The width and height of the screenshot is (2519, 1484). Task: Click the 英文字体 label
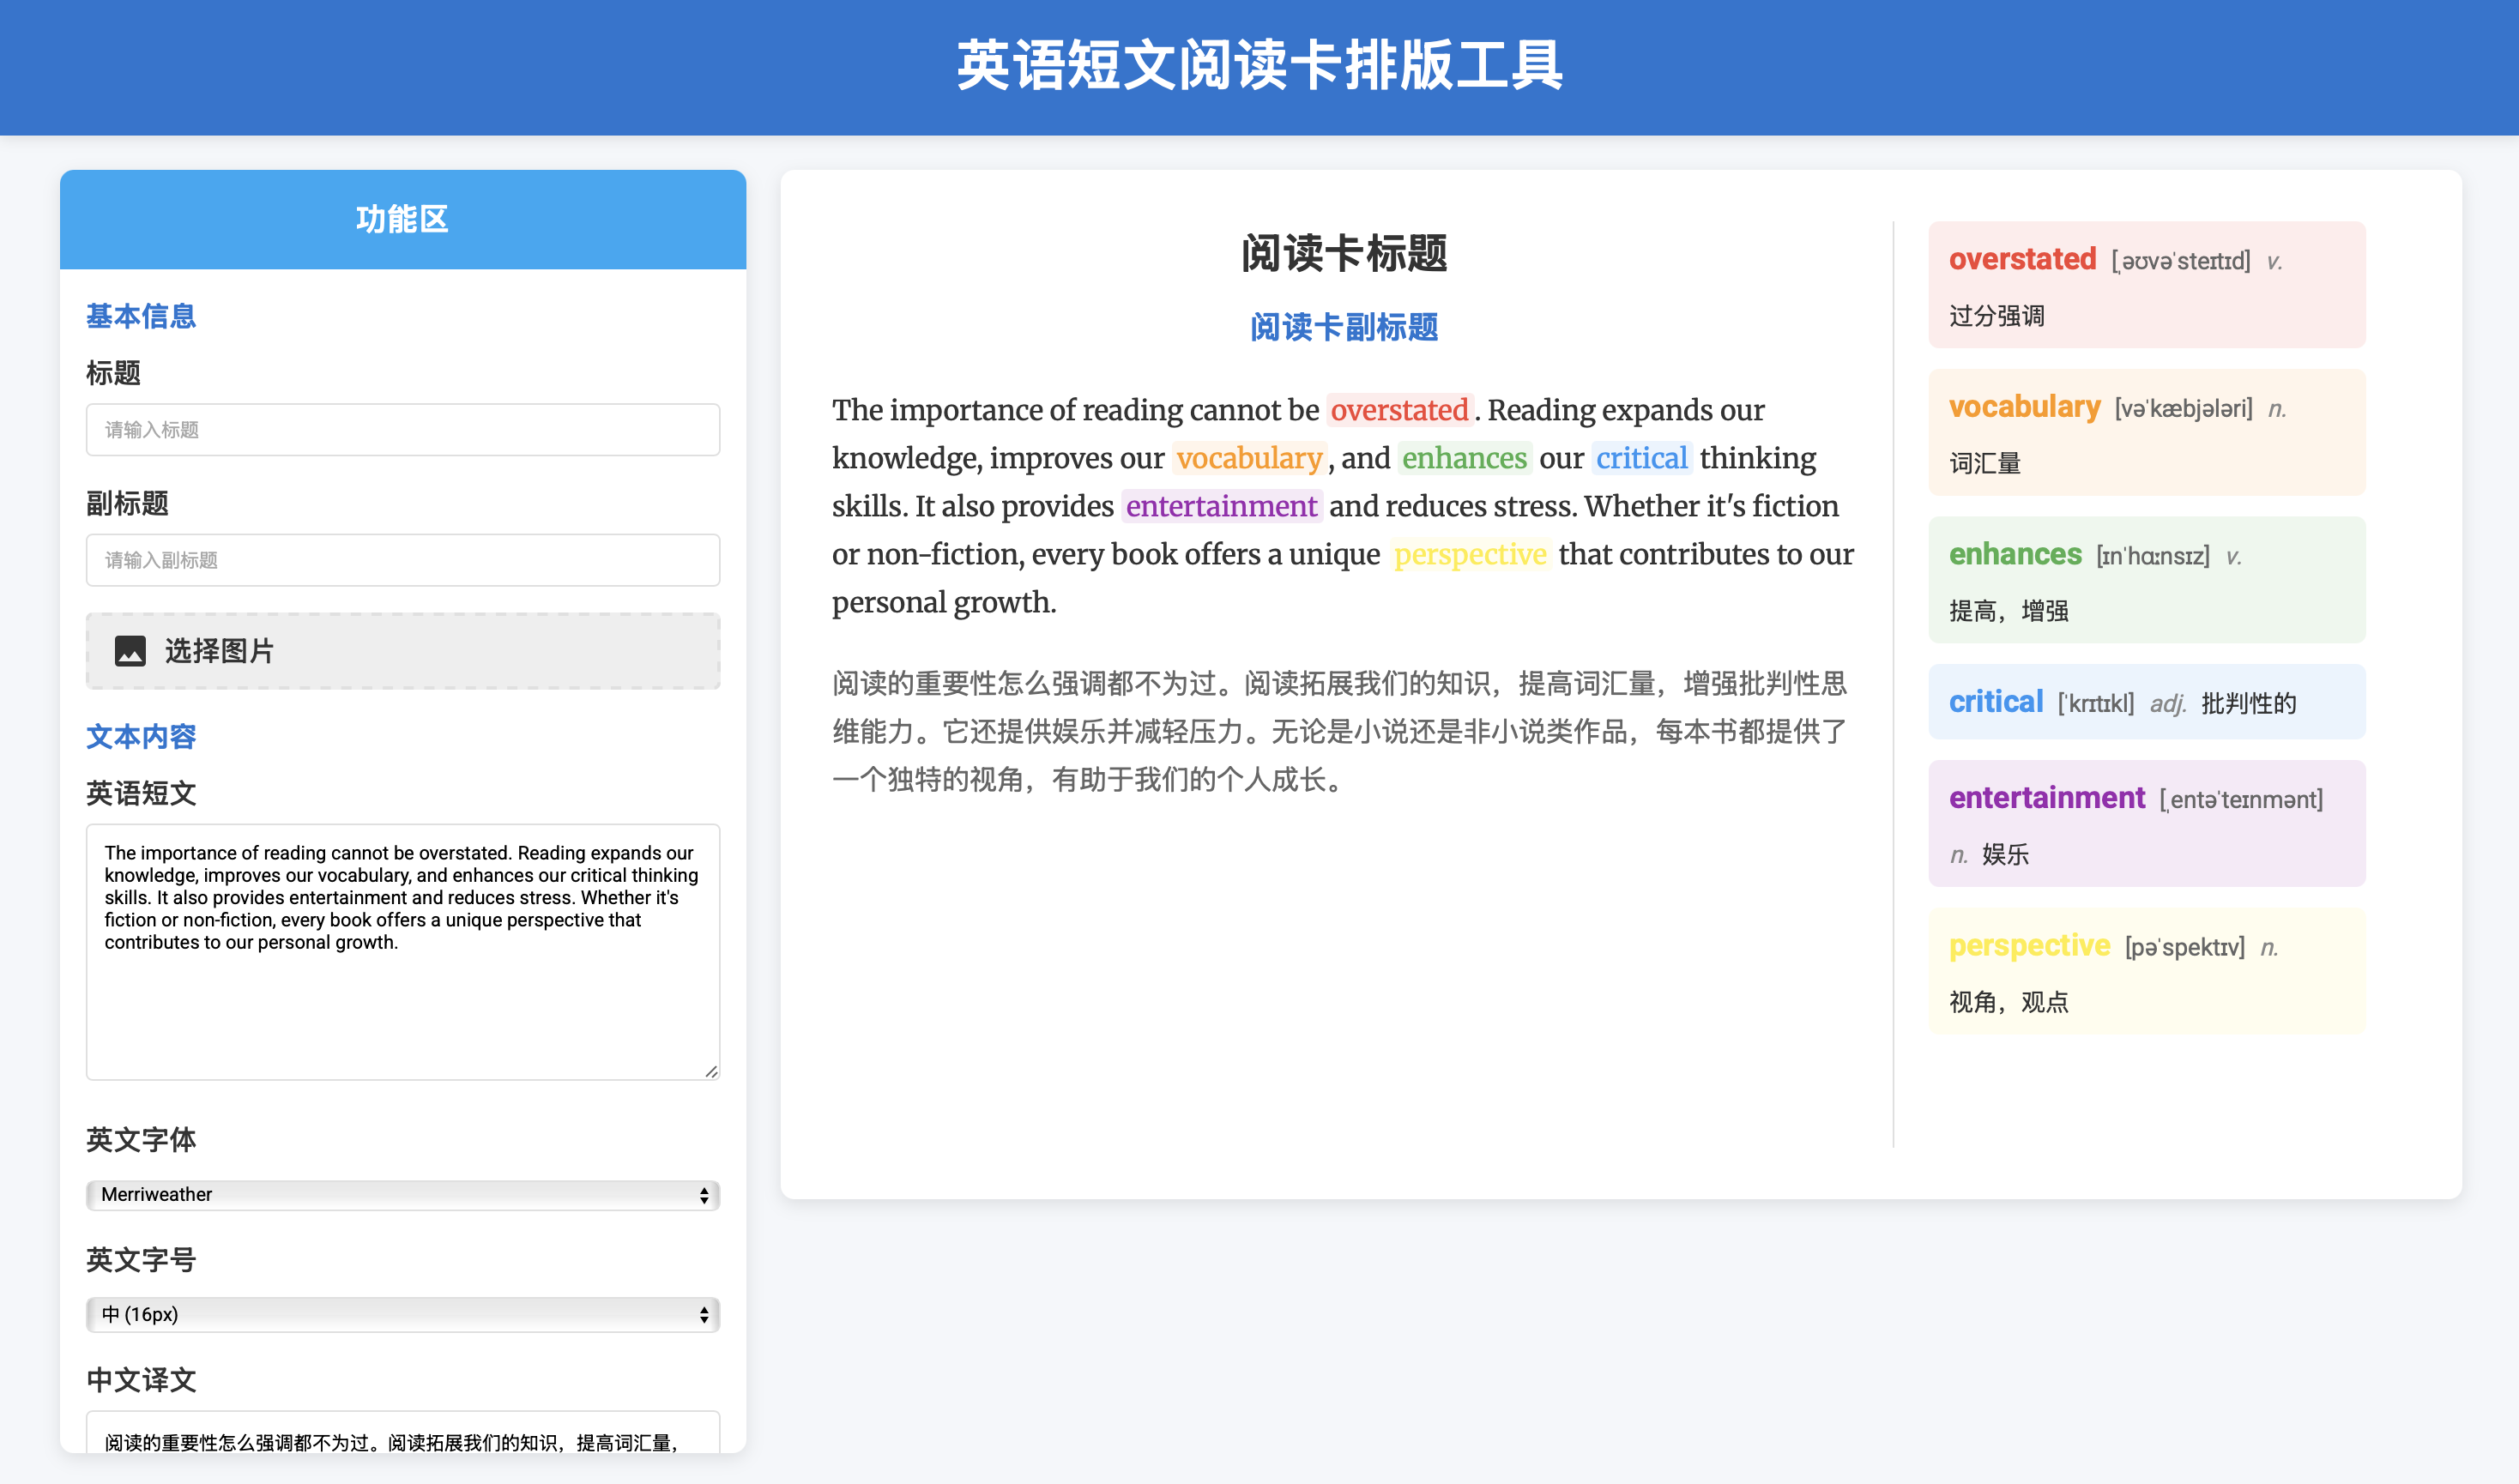(x=141, y=1140)
